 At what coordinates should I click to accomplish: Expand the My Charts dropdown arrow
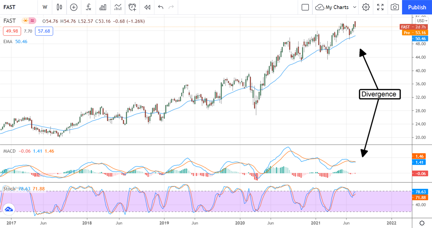pos(355,7)
